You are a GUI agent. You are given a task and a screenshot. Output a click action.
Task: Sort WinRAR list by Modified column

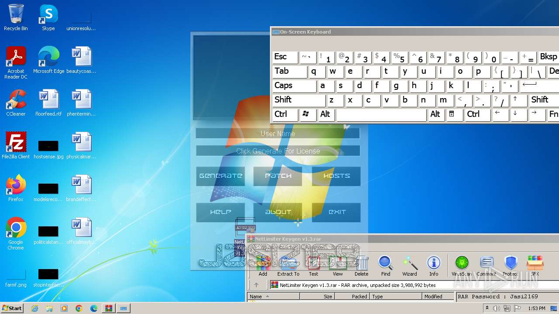point(438,297)
